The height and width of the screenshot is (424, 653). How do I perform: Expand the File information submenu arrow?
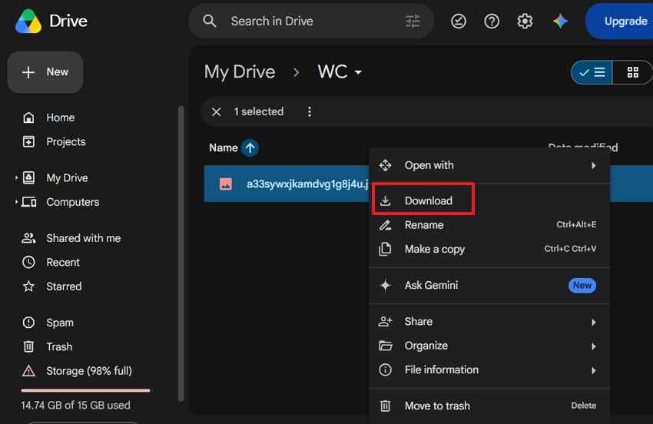[x=593, y=370]
